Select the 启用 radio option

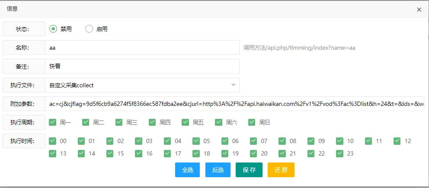89,29
